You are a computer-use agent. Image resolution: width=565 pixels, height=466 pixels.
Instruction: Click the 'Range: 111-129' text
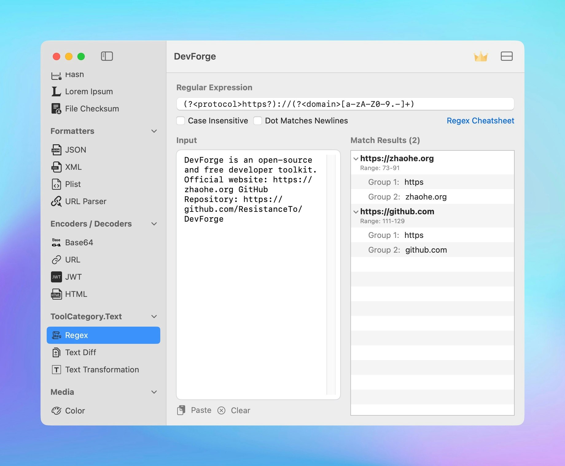point(382,221)
